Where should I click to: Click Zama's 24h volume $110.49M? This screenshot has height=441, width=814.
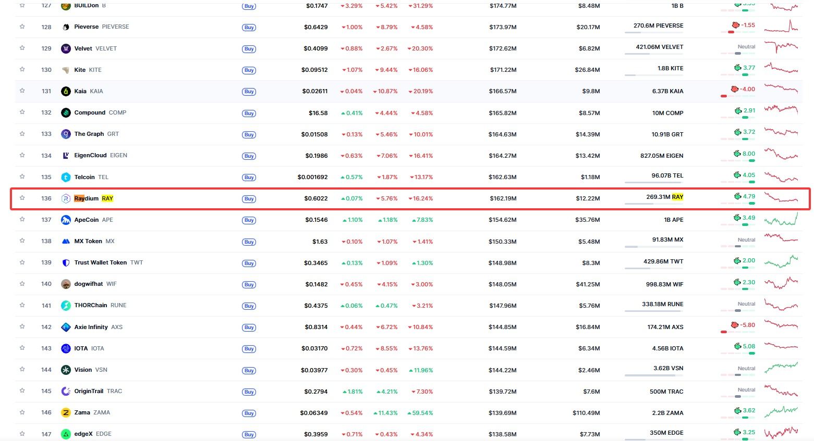[x=586, y=413]
